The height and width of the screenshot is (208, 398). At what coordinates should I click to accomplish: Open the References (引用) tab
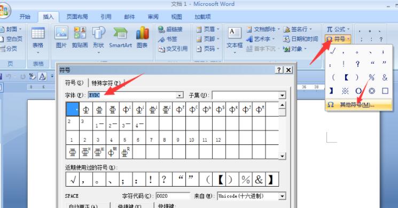(x=106, y=17)
